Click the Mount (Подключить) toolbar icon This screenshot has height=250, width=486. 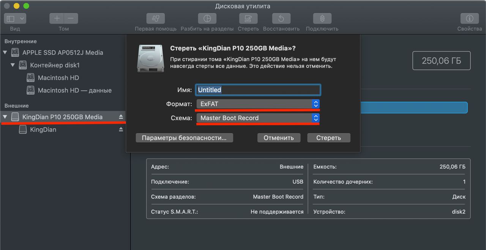[x=322, y=18]
